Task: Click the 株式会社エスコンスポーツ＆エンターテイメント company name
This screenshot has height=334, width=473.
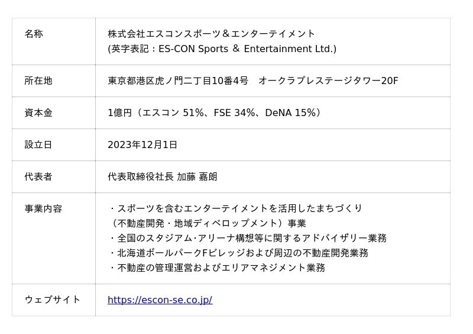Action: [212, 34]
